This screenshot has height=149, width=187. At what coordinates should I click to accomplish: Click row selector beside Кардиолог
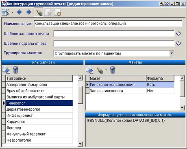tap(4, 122)
